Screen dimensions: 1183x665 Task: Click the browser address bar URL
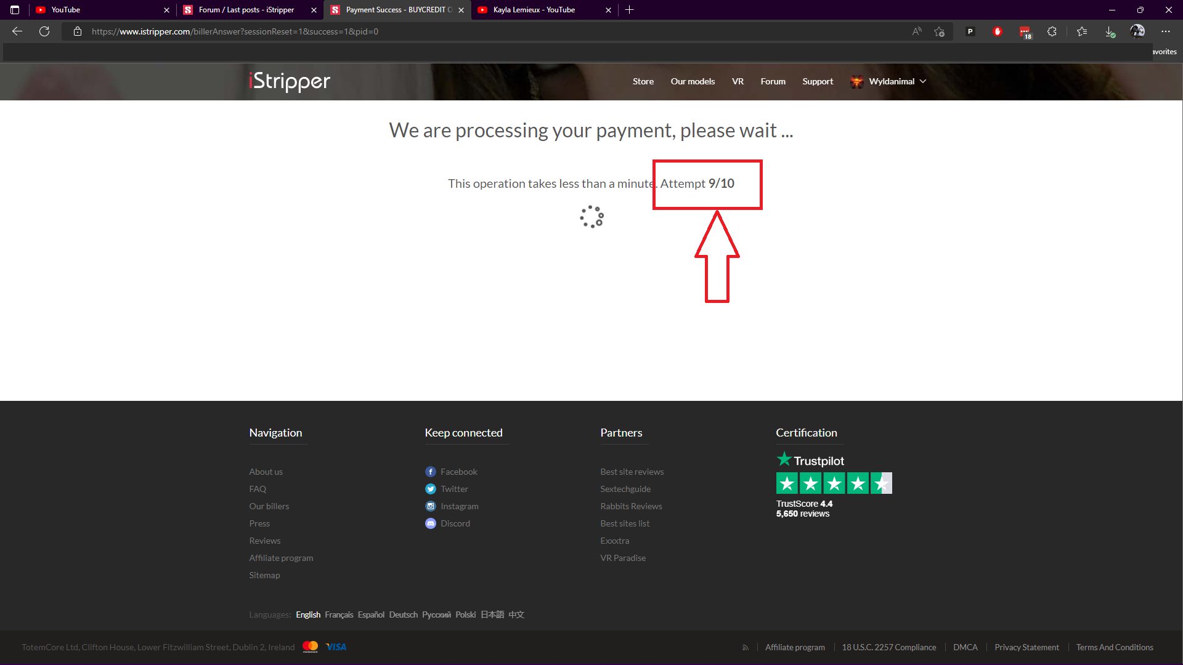pos(235,31)
